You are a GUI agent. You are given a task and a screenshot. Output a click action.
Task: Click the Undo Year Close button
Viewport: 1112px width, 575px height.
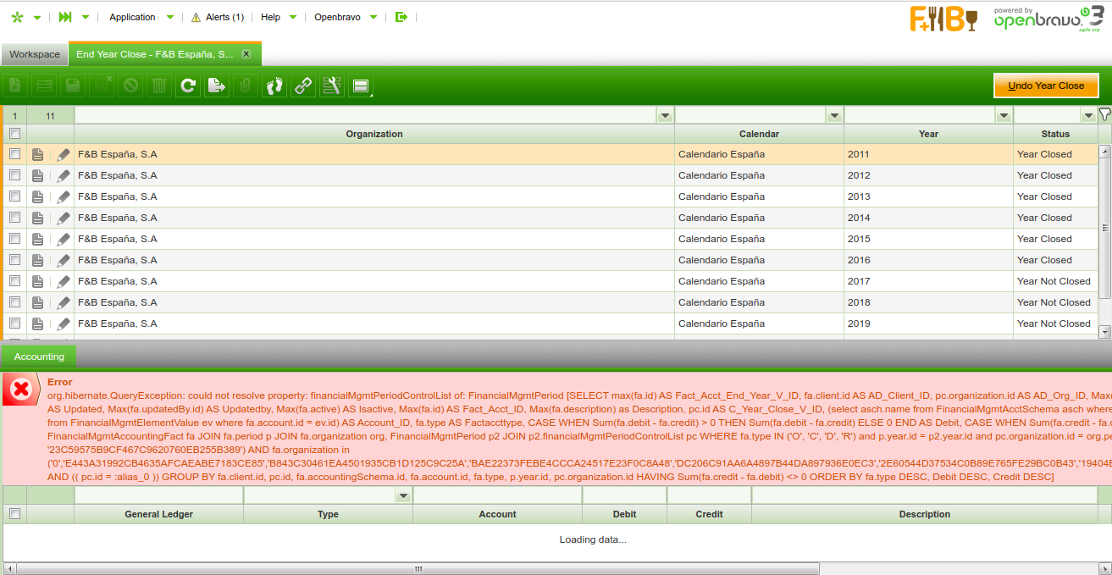pos(1046,86)
